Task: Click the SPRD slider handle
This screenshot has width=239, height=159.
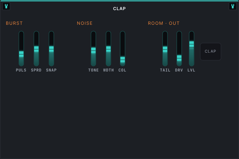Action: (36, 49)
